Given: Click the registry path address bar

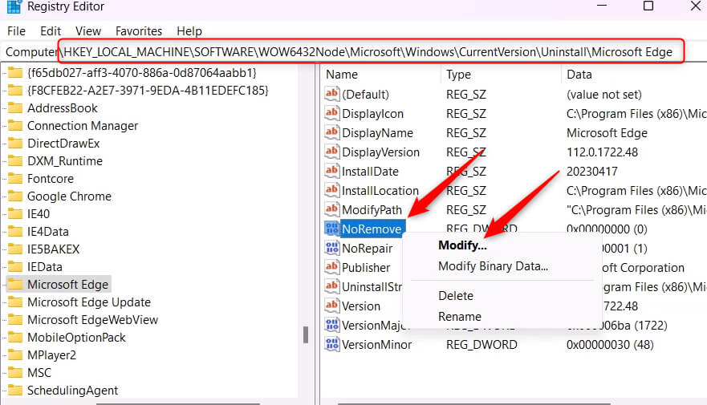Looking at the screenshot, I should tap(353, 52).
